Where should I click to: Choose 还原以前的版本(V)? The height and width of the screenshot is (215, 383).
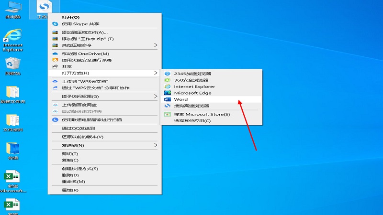(x=104, y=137)
